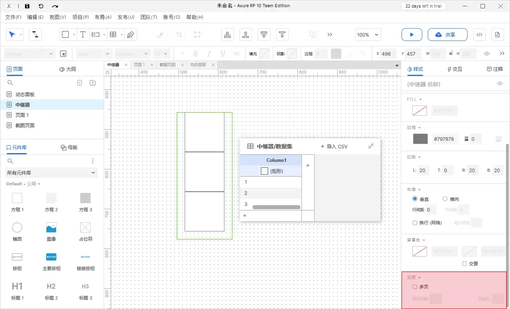Select 横向 horizontal layout radio

tap(445, 199)
